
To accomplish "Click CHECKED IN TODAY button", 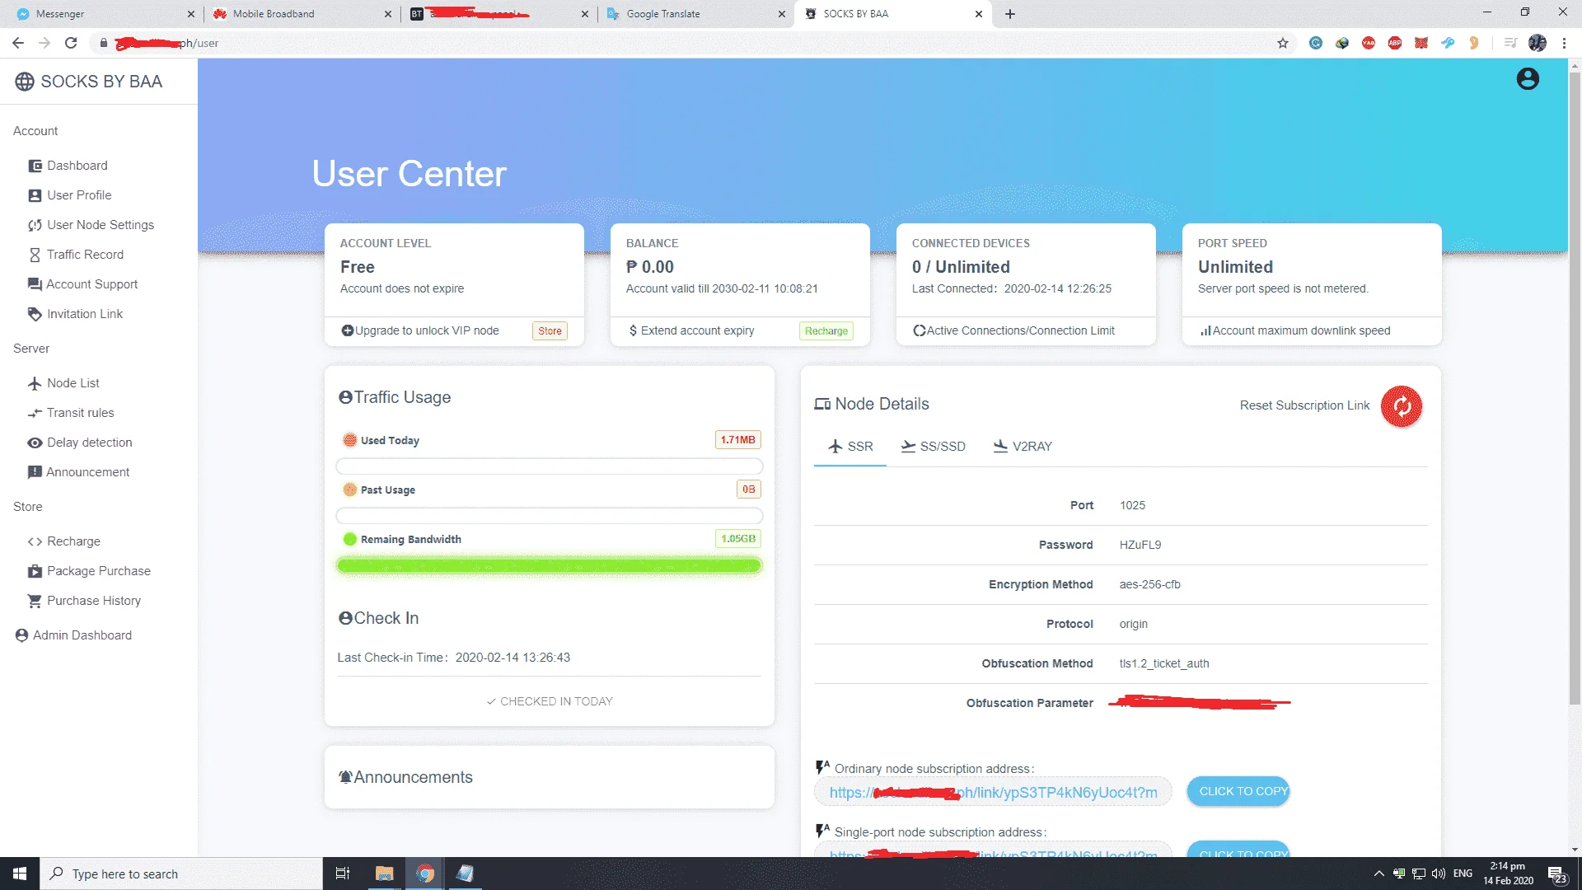I will point(550,701).
